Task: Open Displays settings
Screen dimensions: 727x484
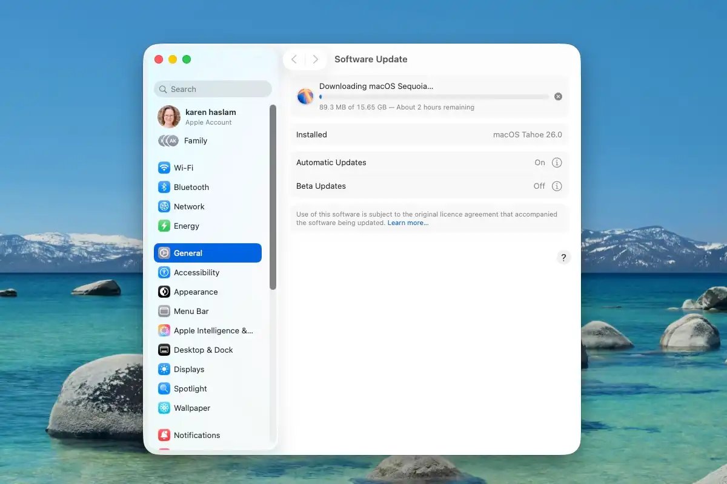Action: [x=190, y=369]
